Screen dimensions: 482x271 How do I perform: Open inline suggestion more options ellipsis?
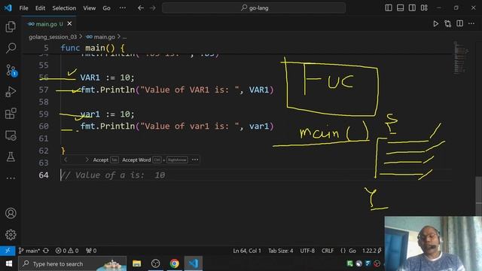[195, 160]
